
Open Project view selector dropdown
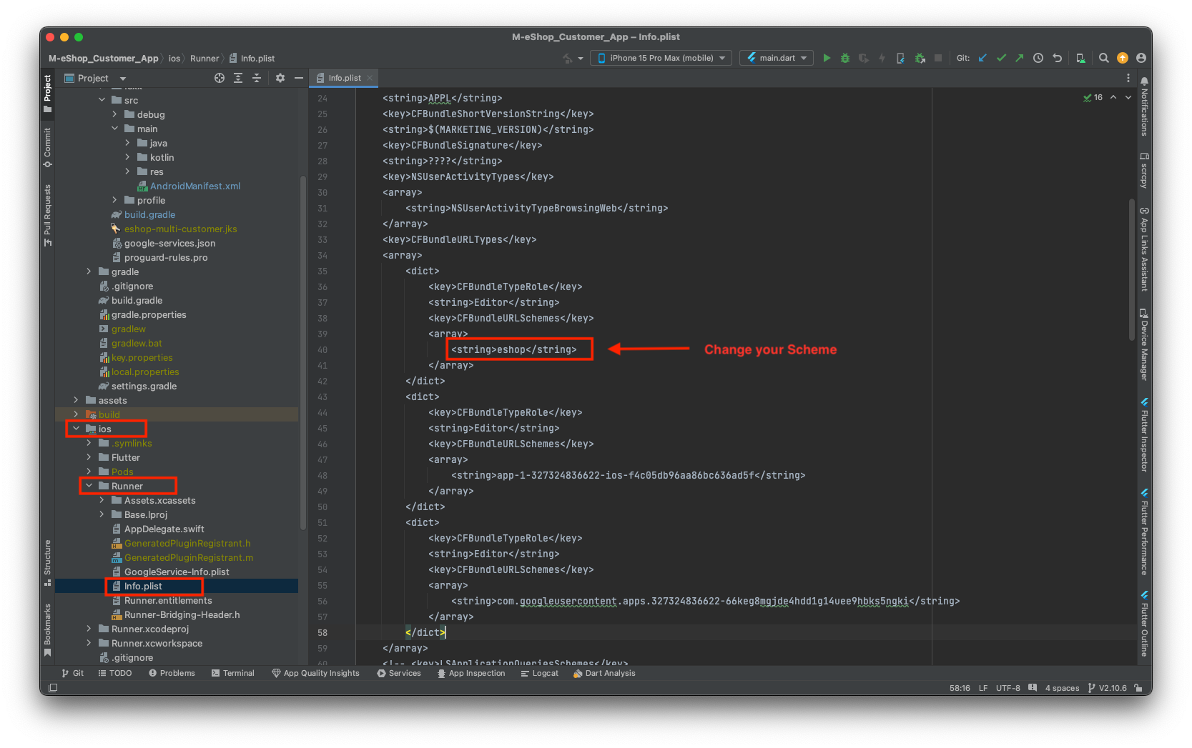(95, 78)
